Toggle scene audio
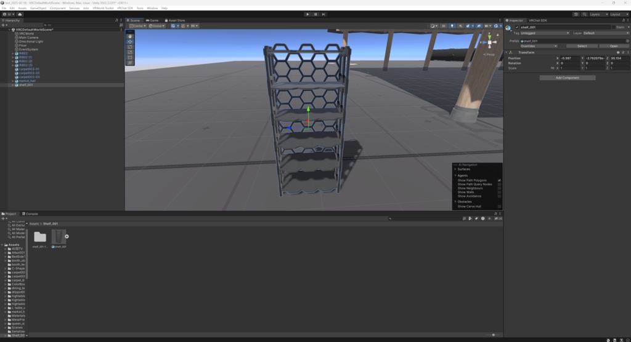Image resolution: width=631 pixels, height=342 pixels. [x=460, y=26]
